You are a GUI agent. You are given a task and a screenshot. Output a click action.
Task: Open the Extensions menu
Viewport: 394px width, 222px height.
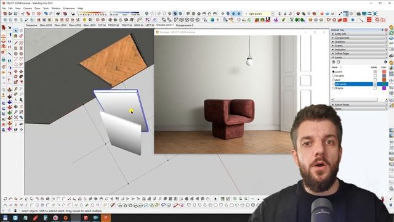point(69,8)
